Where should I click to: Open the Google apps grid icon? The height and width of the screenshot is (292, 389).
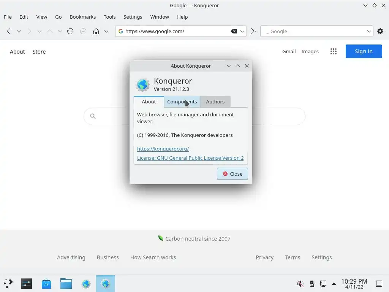334,51
